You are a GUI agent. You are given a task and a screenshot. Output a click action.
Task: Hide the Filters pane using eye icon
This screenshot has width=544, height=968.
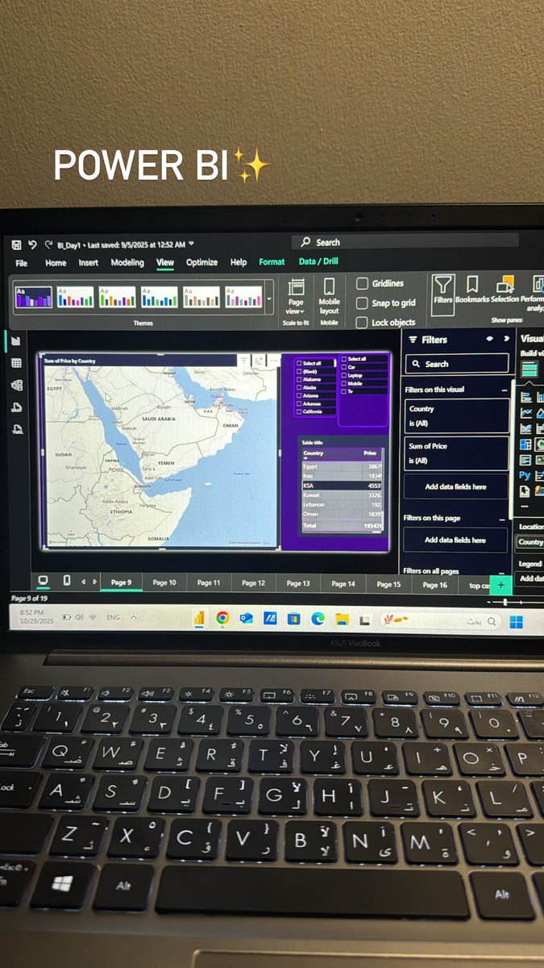pyautogui.click(x=489, y=340)
